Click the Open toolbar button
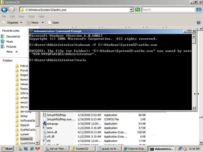 (54, 23)
